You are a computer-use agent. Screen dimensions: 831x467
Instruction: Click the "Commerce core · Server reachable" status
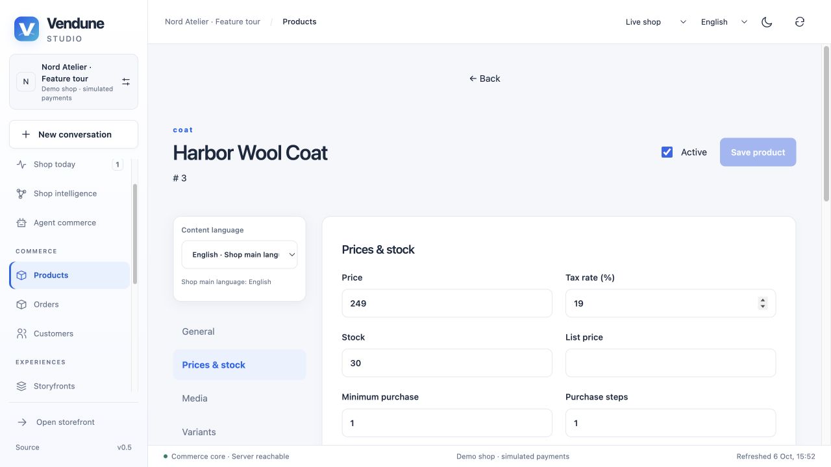[x=227, y=457]
